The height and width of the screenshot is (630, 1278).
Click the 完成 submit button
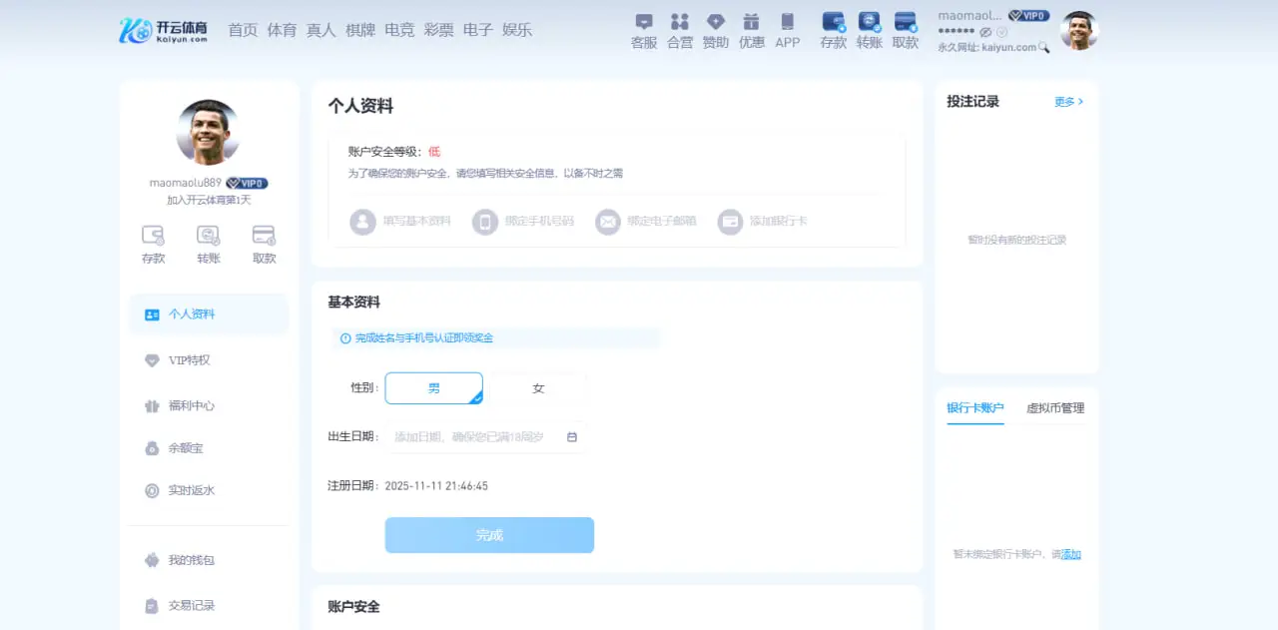(x=489, y=535)
